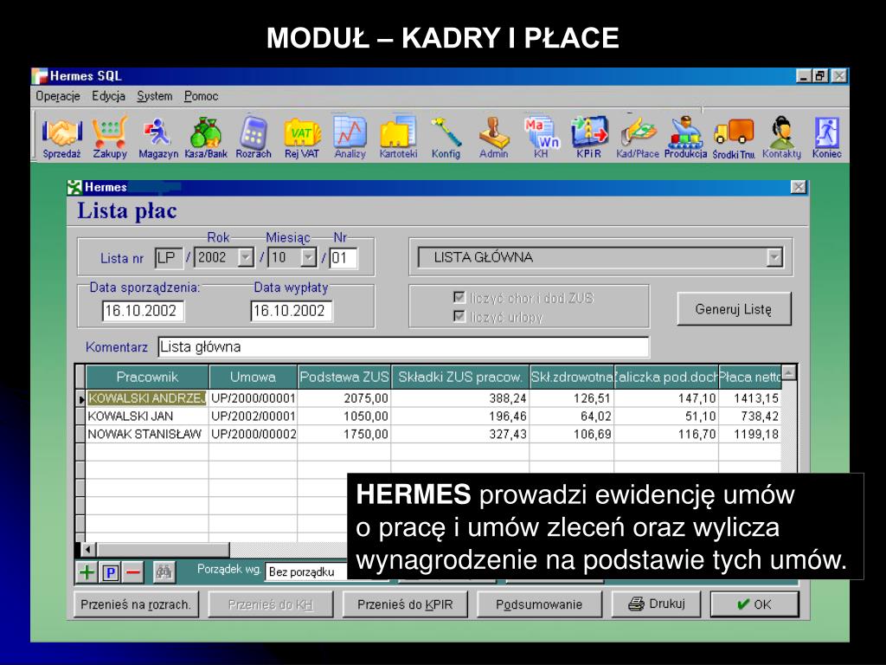
Task: Click the Komentarz input field
Action: (403, 346)
